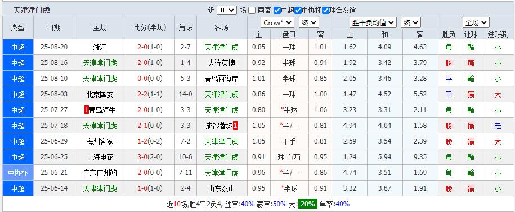Image resolution: width=515 pixels, height=212 pixels.
Task: Click the 进球数 column header
Action: tap(498, 34)
